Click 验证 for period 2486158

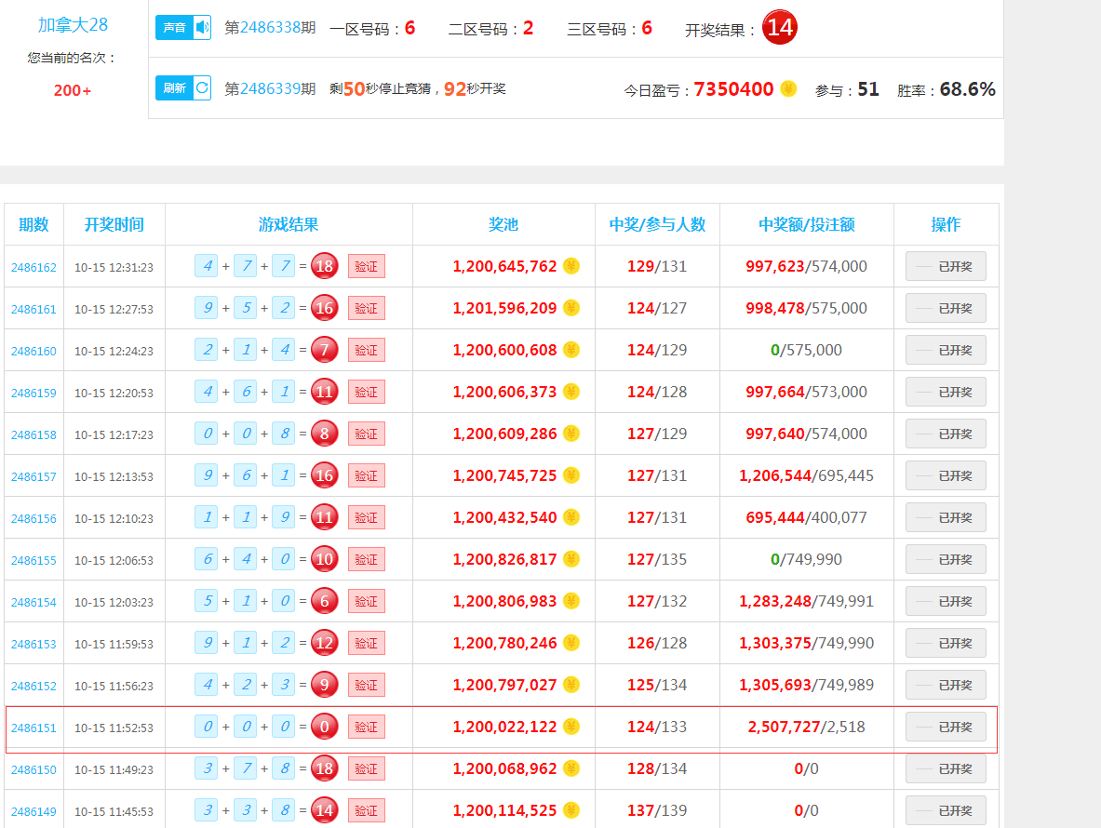click(x=367, y=434)
